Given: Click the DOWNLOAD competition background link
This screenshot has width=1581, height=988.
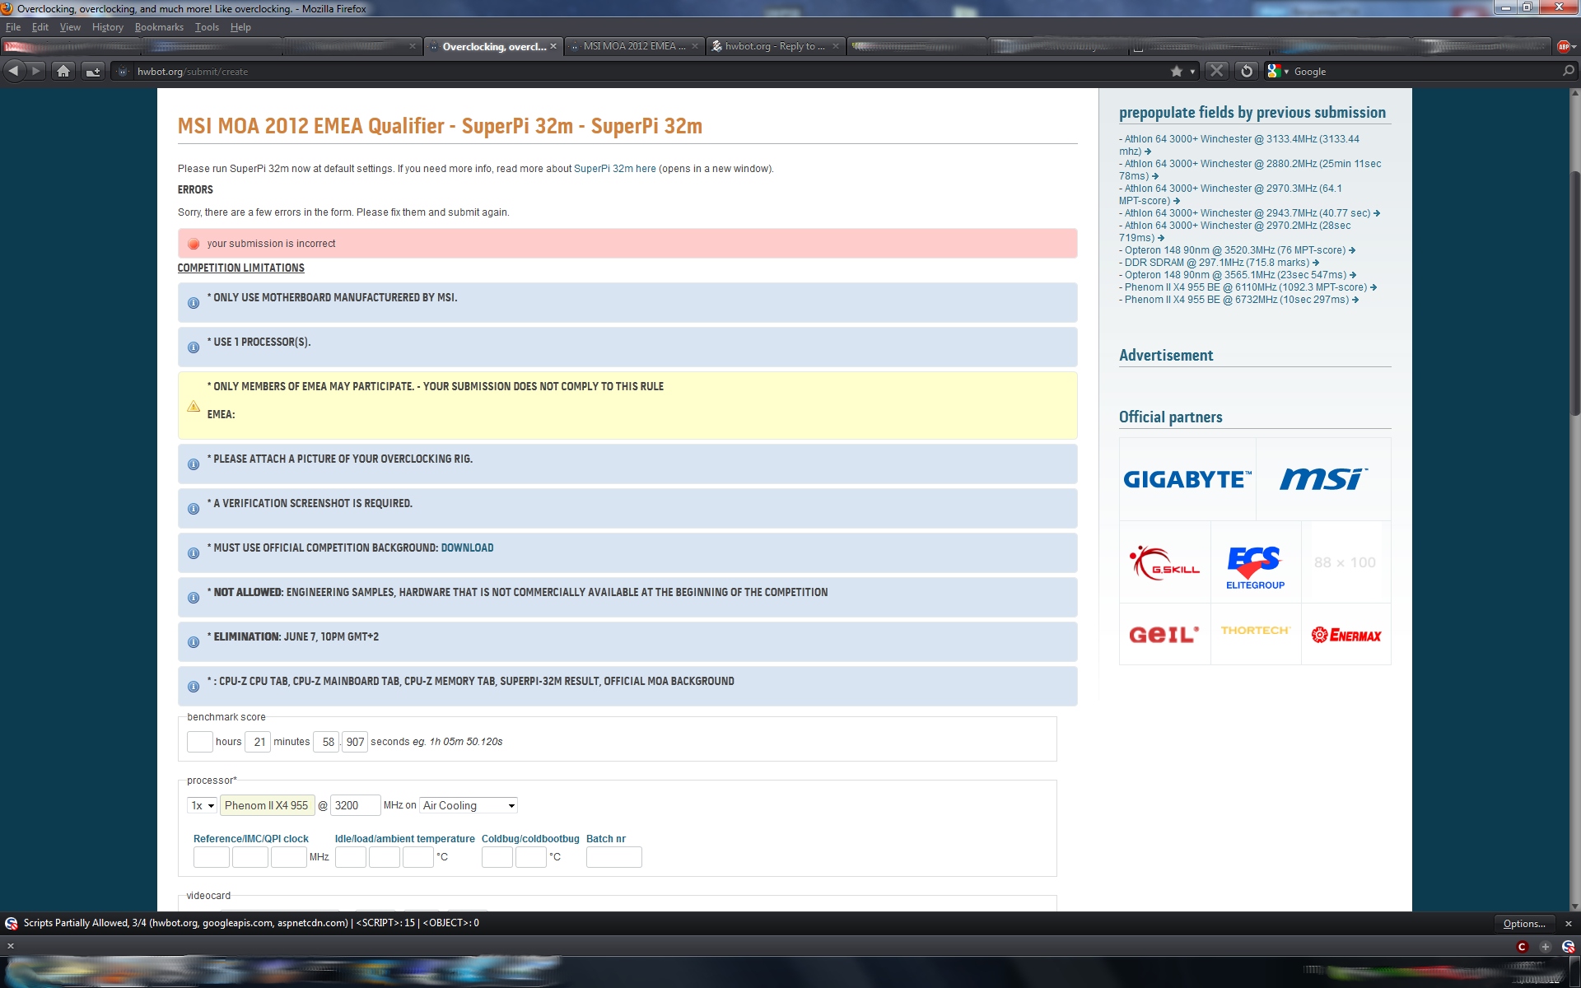Looking at the screenshot, I should pyautogui.click(x=467, y=548).
